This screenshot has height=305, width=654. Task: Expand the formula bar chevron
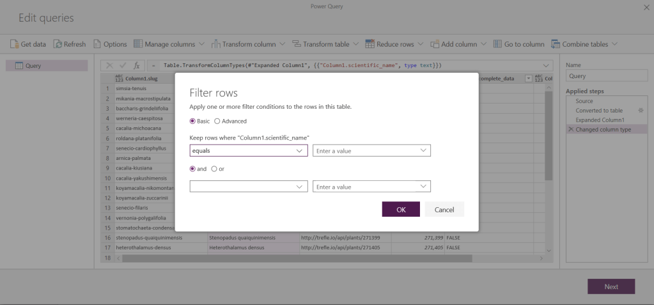coord(546,66)
